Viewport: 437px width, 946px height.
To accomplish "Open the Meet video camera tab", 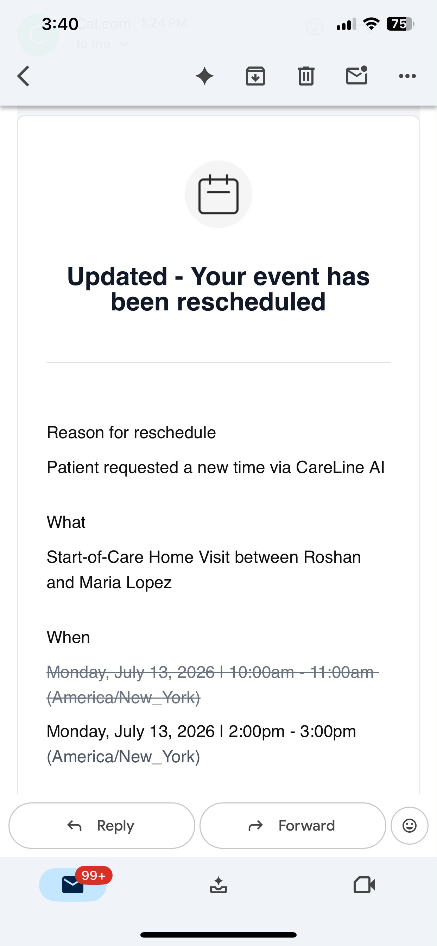I will pyautogui.click(x=364, y=885).
